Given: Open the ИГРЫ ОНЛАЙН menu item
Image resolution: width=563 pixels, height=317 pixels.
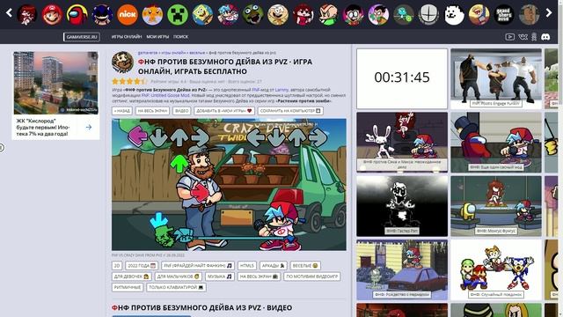Looking at the screenshot, I should pos(127,37).
